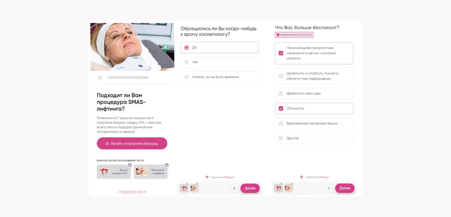Open the Marquiz link in right panel
This screenshot has width=451, height=217.
point(324,177)
